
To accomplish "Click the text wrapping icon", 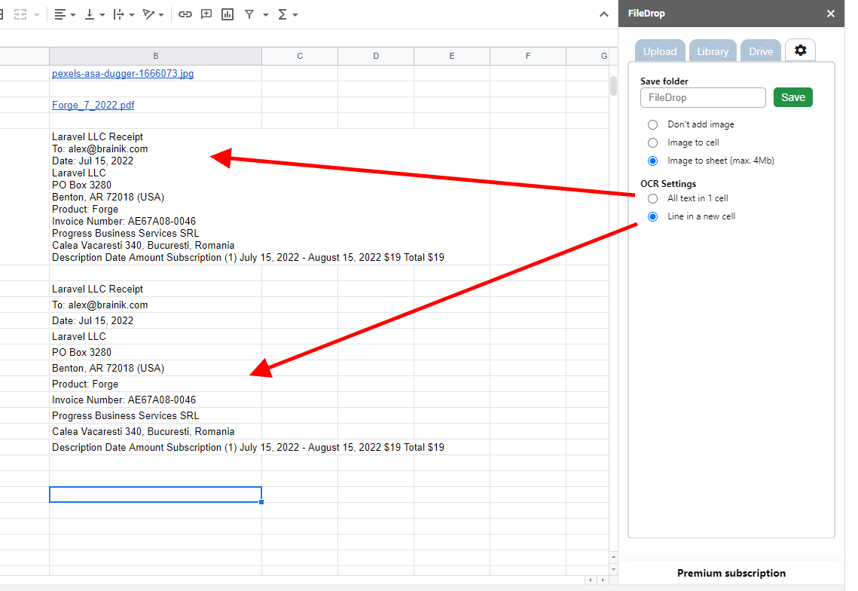I will [x=119, y=15].
